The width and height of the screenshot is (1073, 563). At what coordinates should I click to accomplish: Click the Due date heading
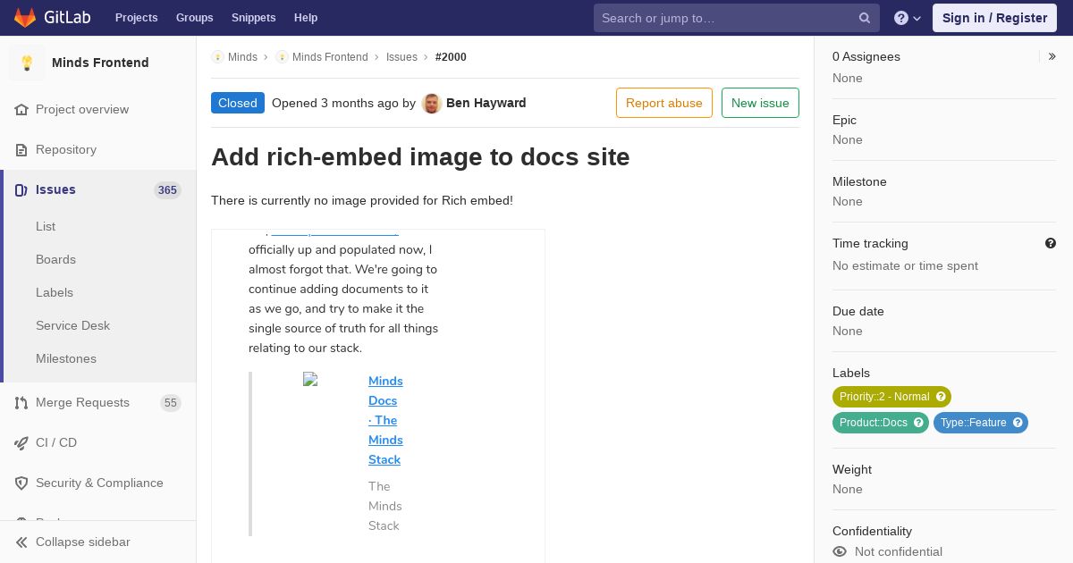tap(858, 311)
